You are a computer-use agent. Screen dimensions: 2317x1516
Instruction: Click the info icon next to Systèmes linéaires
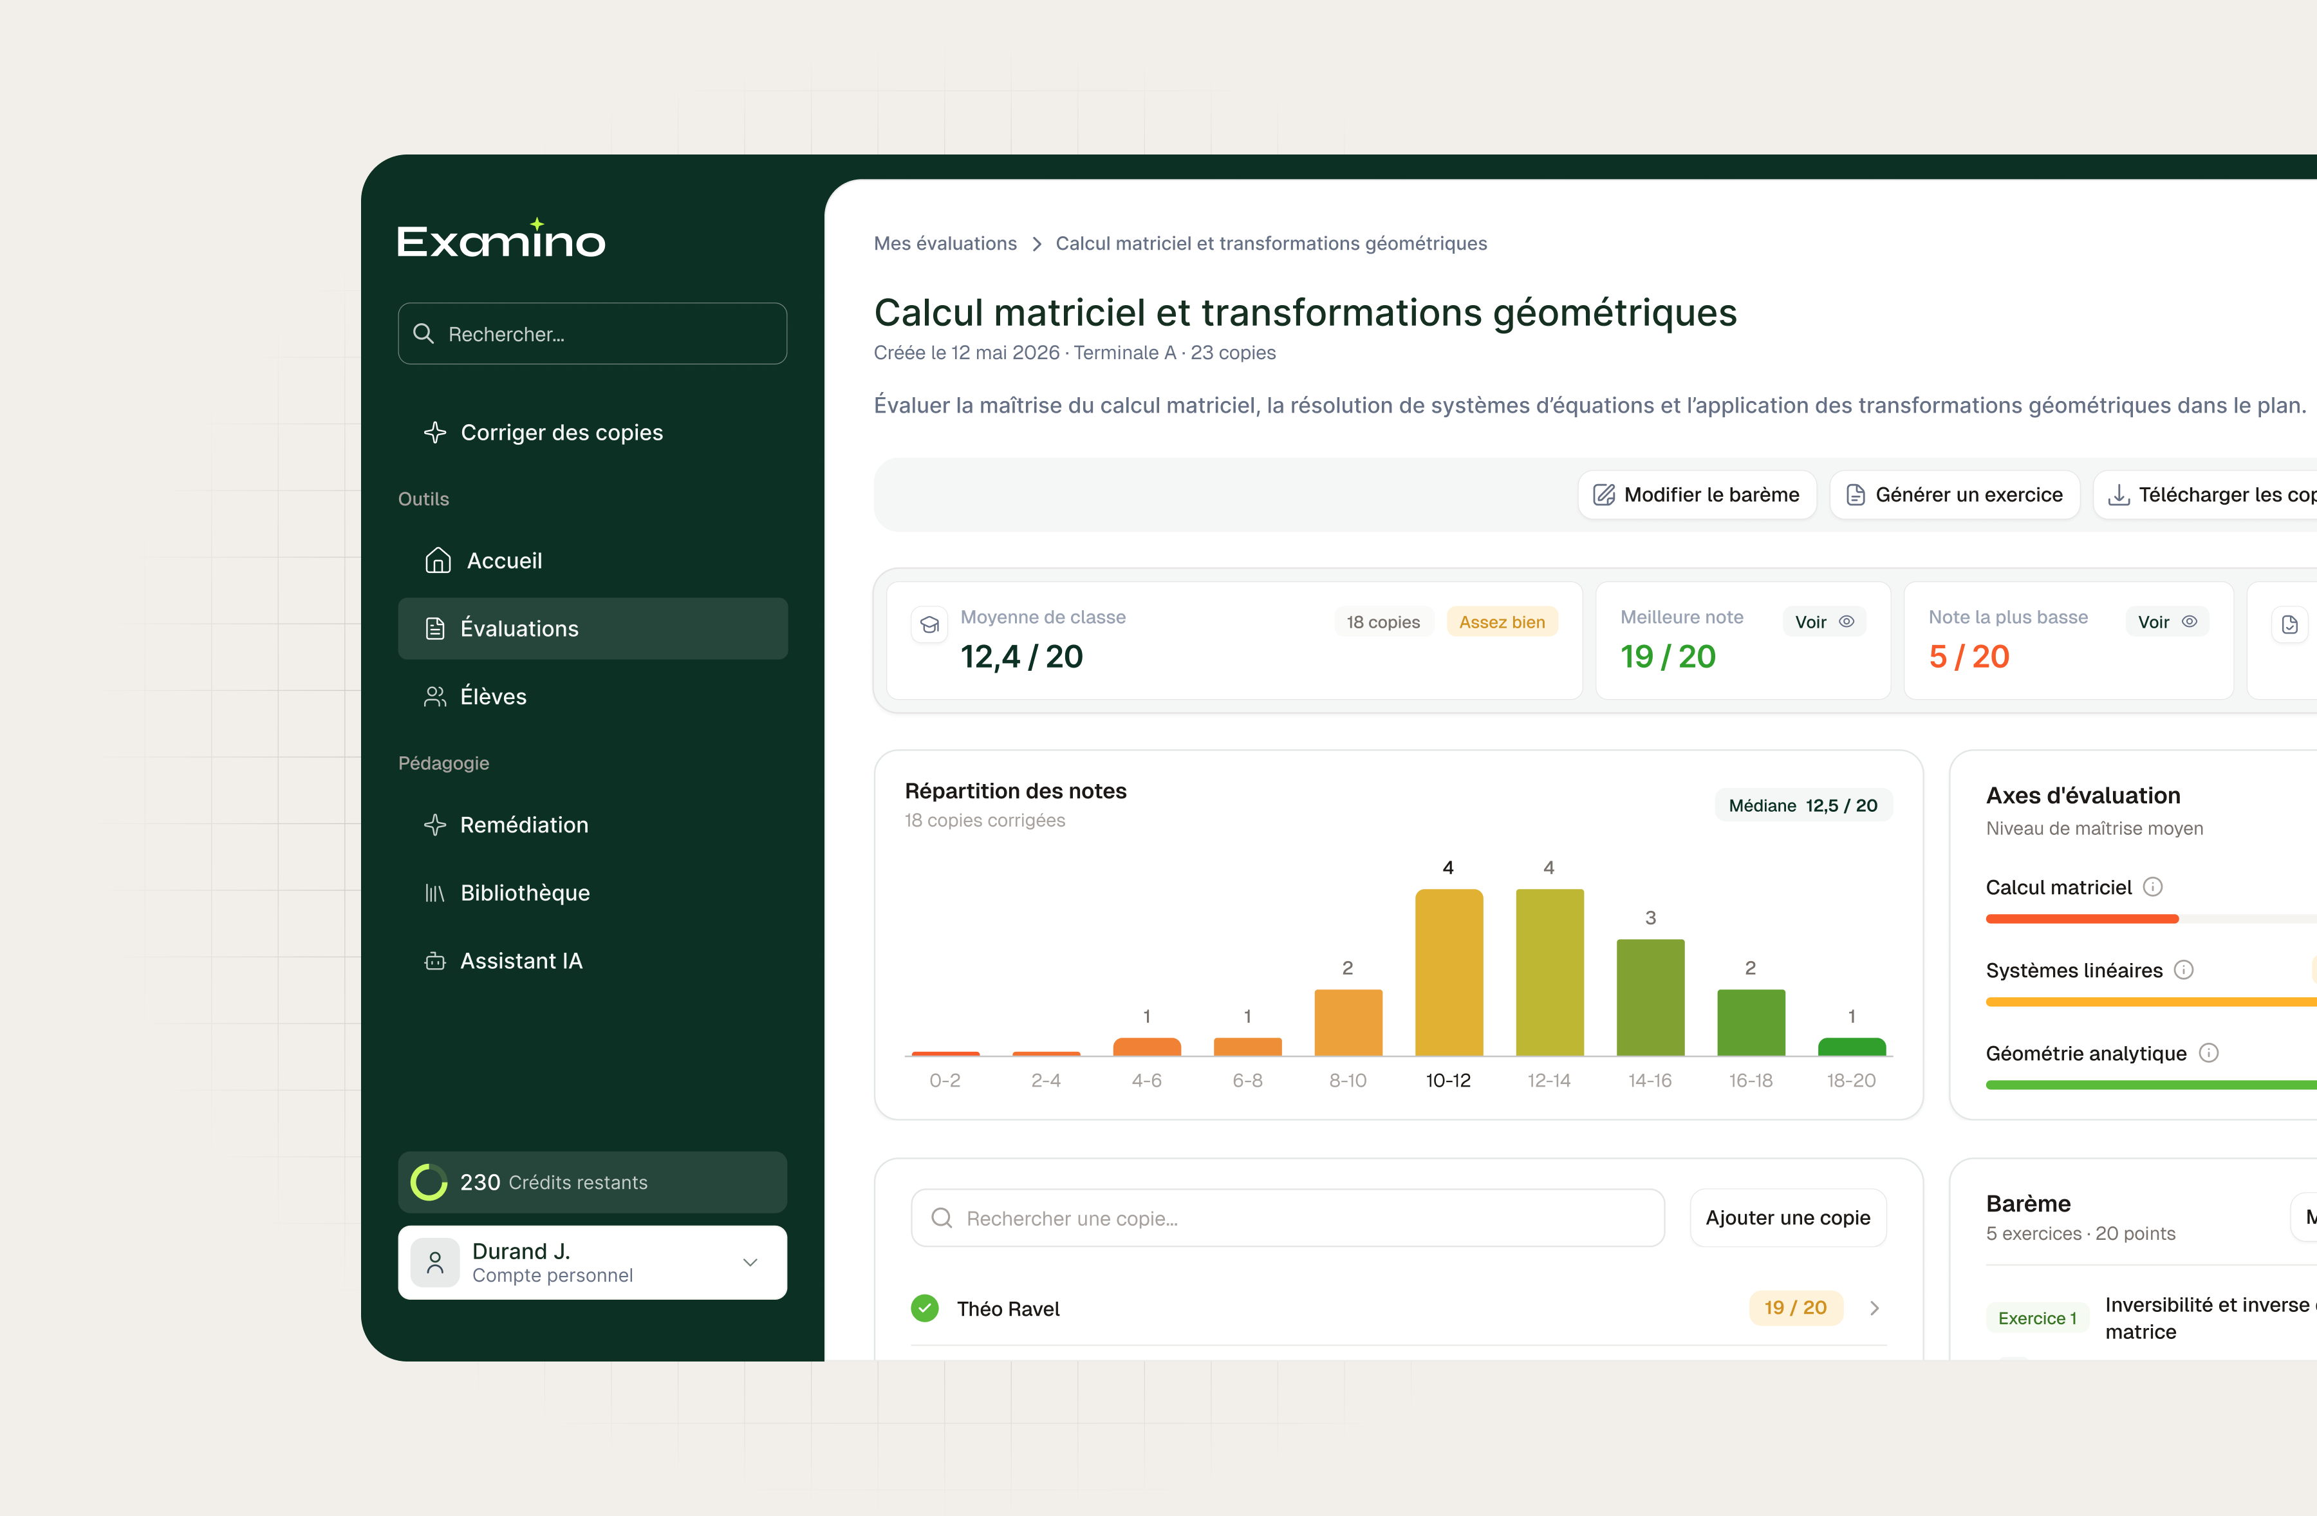pos(2184,969)
